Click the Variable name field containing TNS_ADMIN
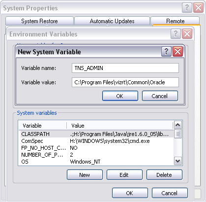This screenshot has width=206, height=202. tap(125, 68)
